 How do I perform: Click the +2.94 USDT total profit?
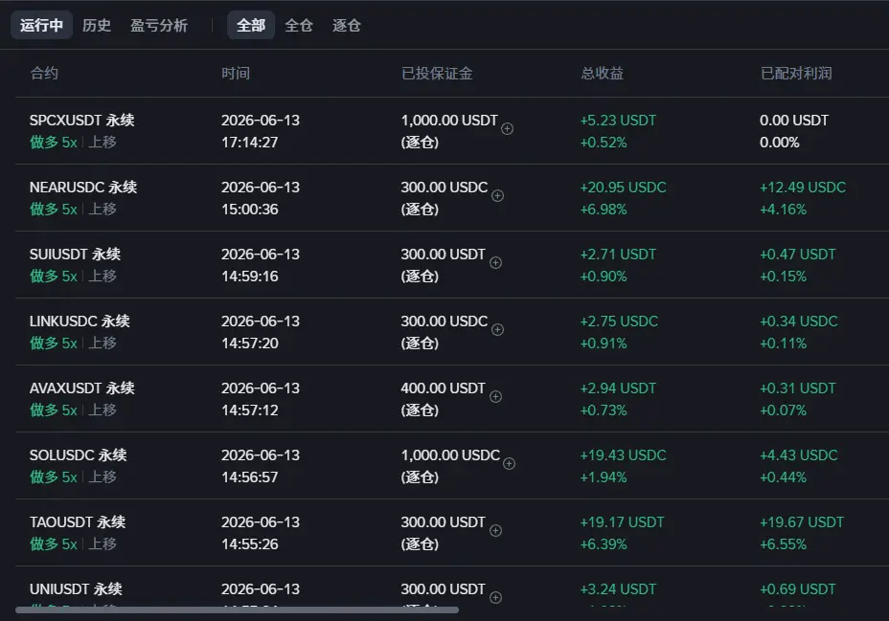coord(618,388)
